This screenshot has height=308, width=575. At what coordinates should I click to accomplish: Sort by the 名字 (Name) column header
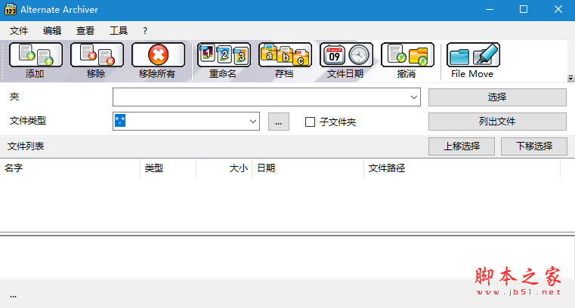coord(70,168)
